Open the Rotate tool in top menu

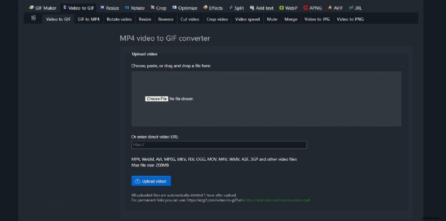(135, 8)
